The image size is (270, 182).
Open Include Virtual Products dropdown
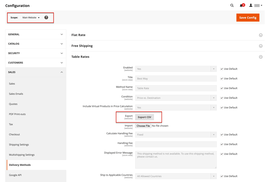point(176,107)
